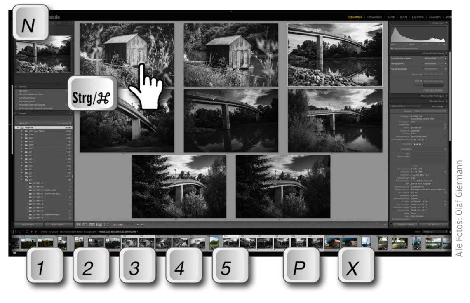Toggle the Tonwertkontrolle disclosure triangle
Image resolution: width=470 pixels, height=303 pixels.
pos(446,69)
